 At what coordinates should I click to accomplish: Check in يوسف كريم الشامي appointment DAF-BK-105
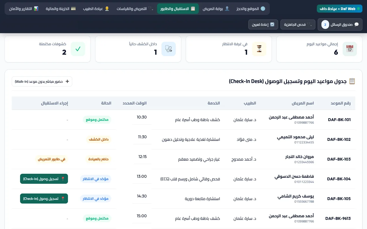(x=44, y=199)
